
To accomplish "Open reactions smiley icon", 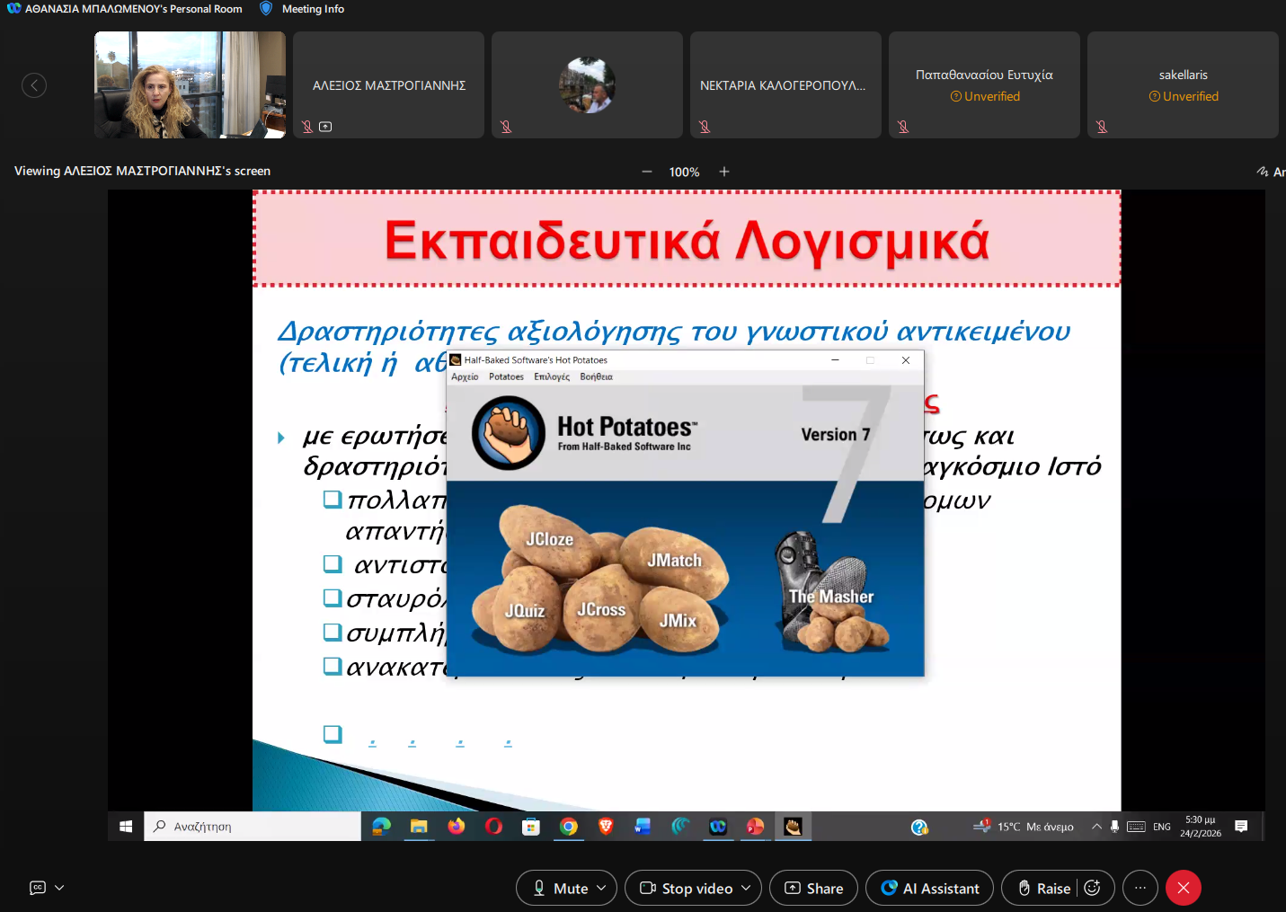I will coord(1093,888).
